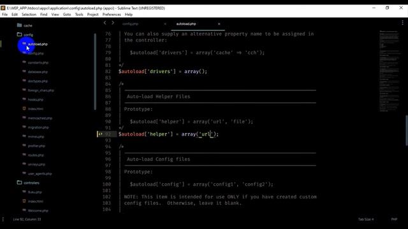This screenshot has height=229, width=408.
Task: Switch to the config.php tab
Action: [x=130, y=24]
